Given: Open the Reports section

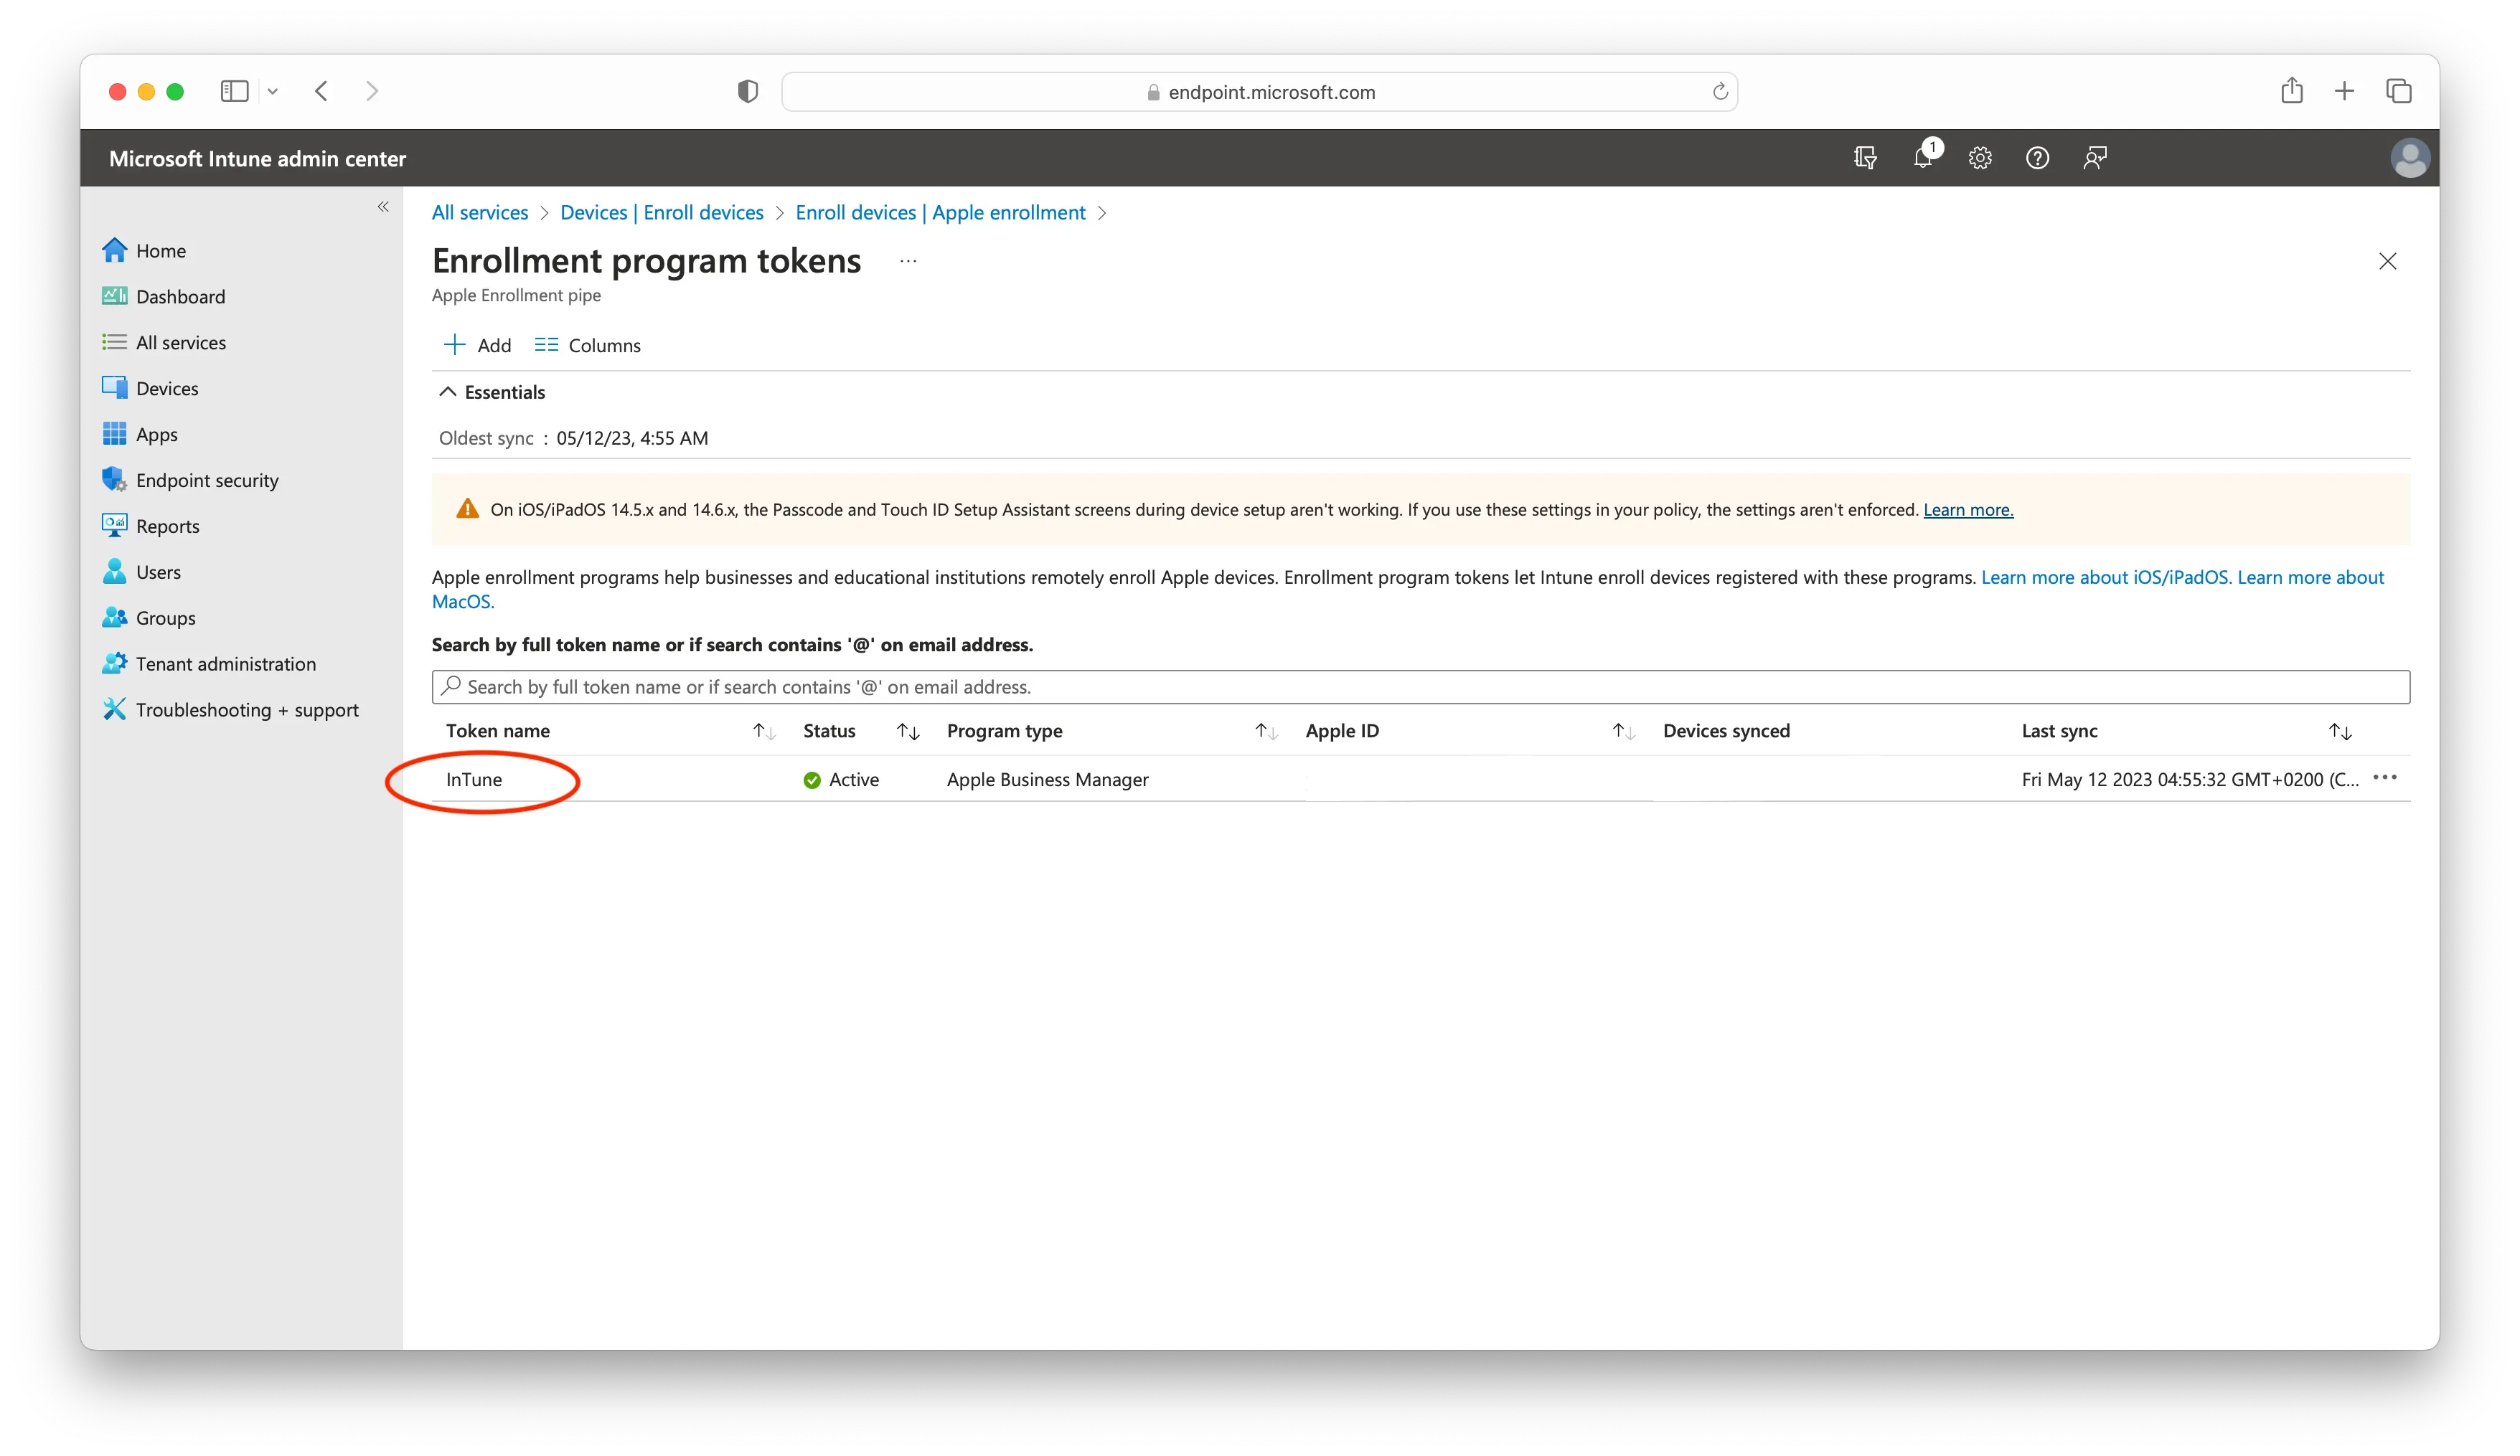Looking at the screenshot, I should [168, 526].
